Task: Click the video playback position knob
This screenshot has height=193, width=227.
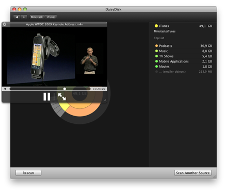Action: [x=64, y=89]
